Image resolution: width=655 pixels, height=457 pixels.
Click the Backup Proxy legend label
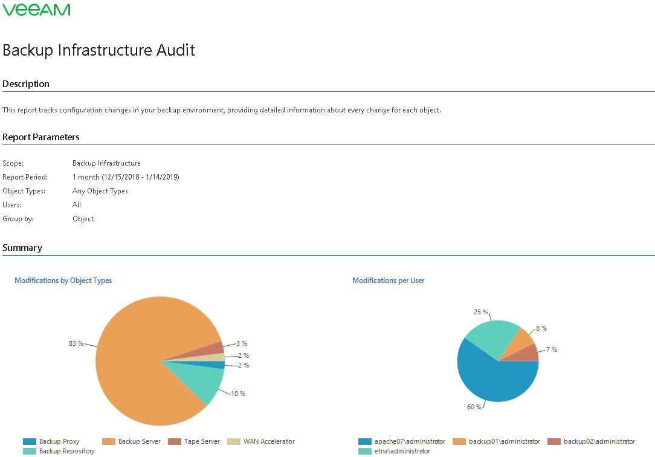click(x=59, y=441)
